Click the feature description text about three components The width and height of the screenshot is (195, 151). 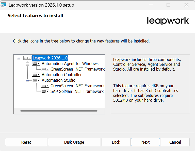pos(147,64)
